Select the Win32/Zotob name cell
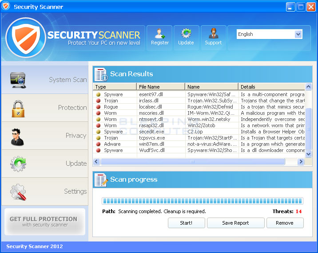Viewport: 318px width, 253px height. coord(212,125)
